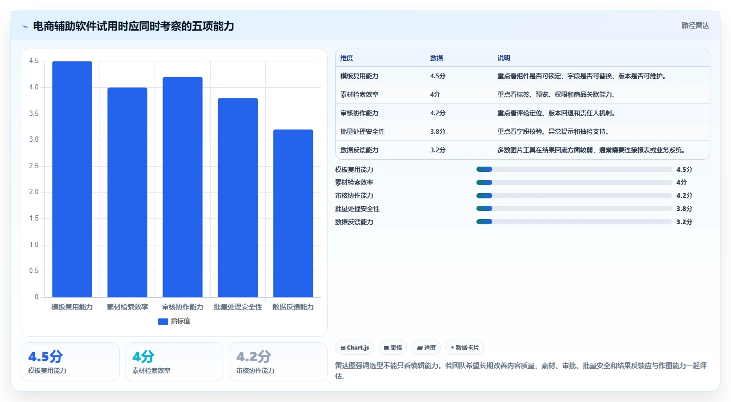This screenshot has height=402, width=731.
Task: Click the 3.8分 value in the table
Action: pyautogui.click(x=438, y=132)
